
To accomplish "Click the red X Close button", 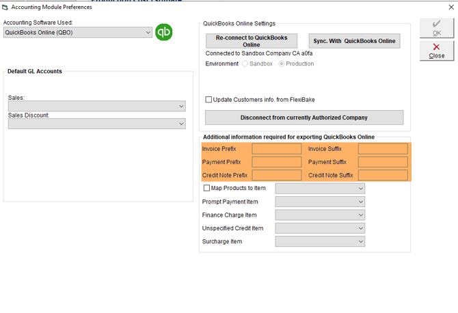I will click(437, 51).
